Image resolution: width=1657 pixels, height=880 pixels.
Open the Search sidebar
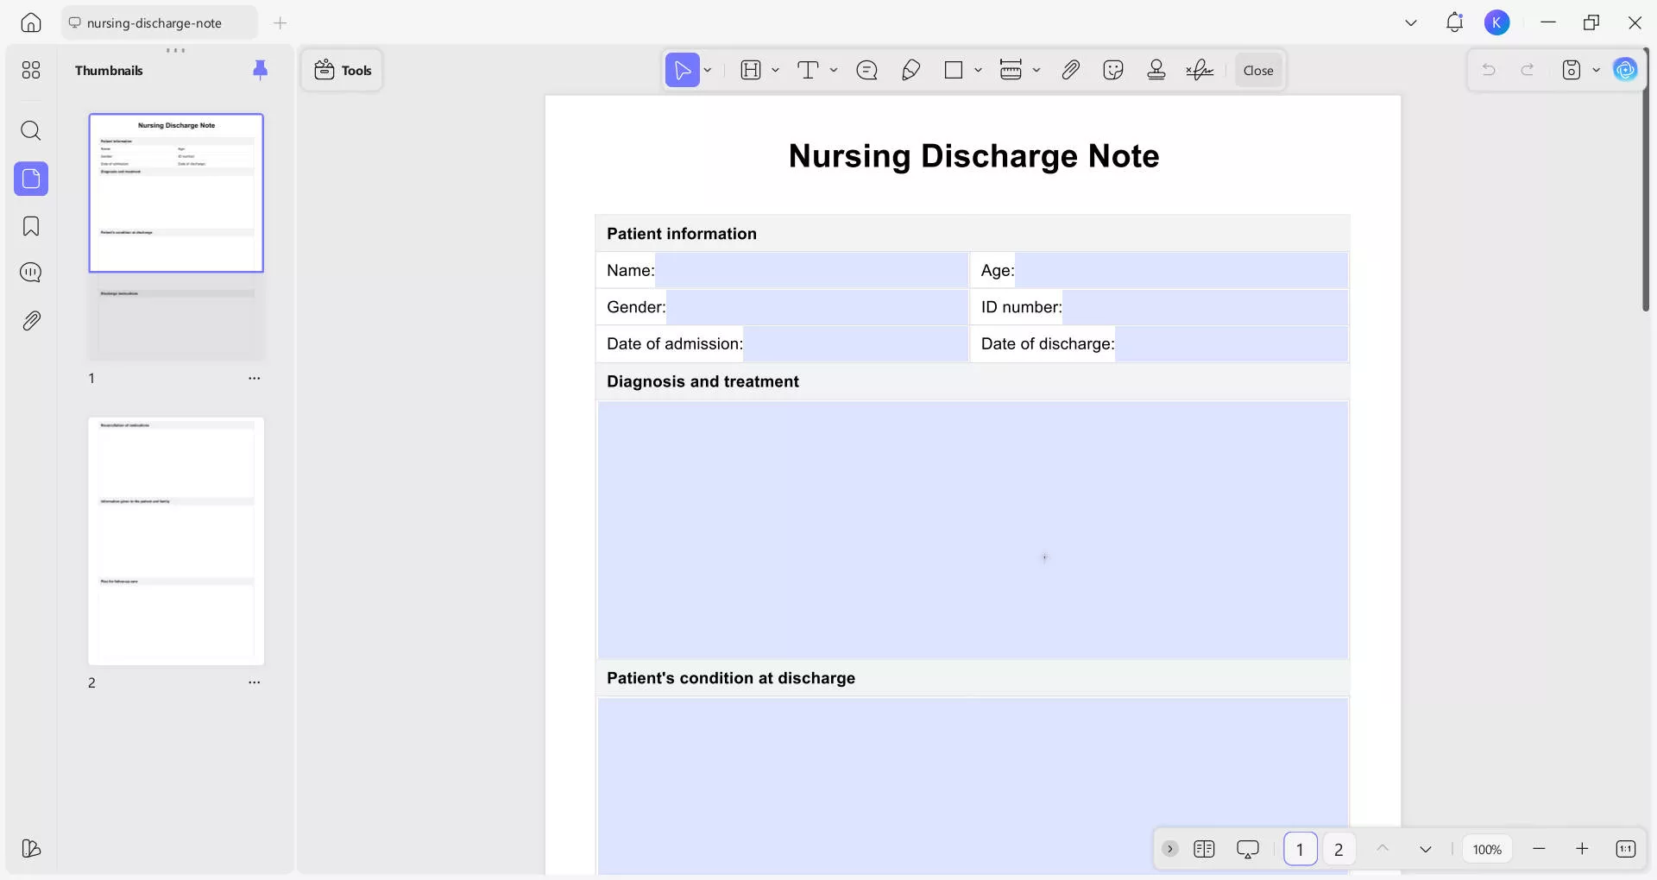click(31, 131)
